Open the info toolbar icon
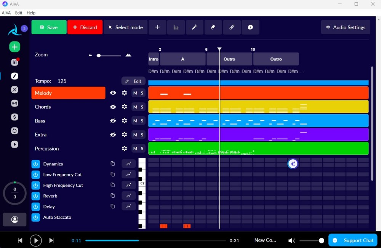The width and height of the screenshot is (381, 248). [x=250, y=27]
